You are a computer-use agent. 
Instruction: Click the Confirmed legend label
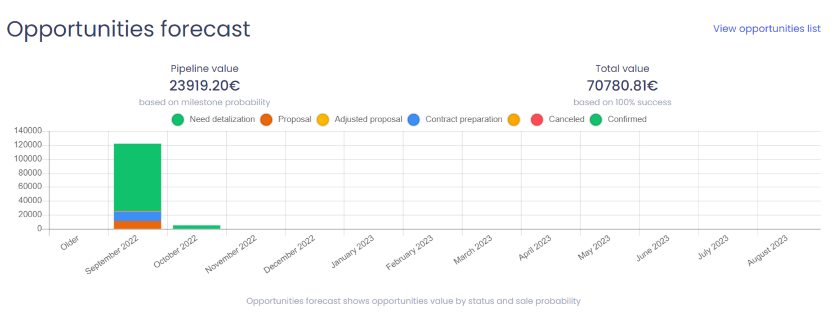627,119
